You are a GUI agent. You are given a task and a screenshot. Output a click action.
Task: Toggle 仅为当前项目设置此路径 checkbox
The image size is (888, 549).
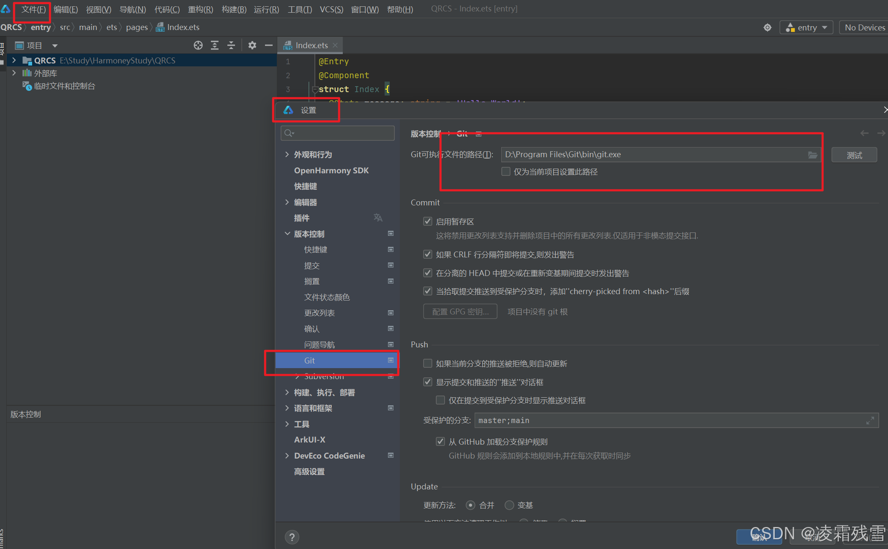505,172
